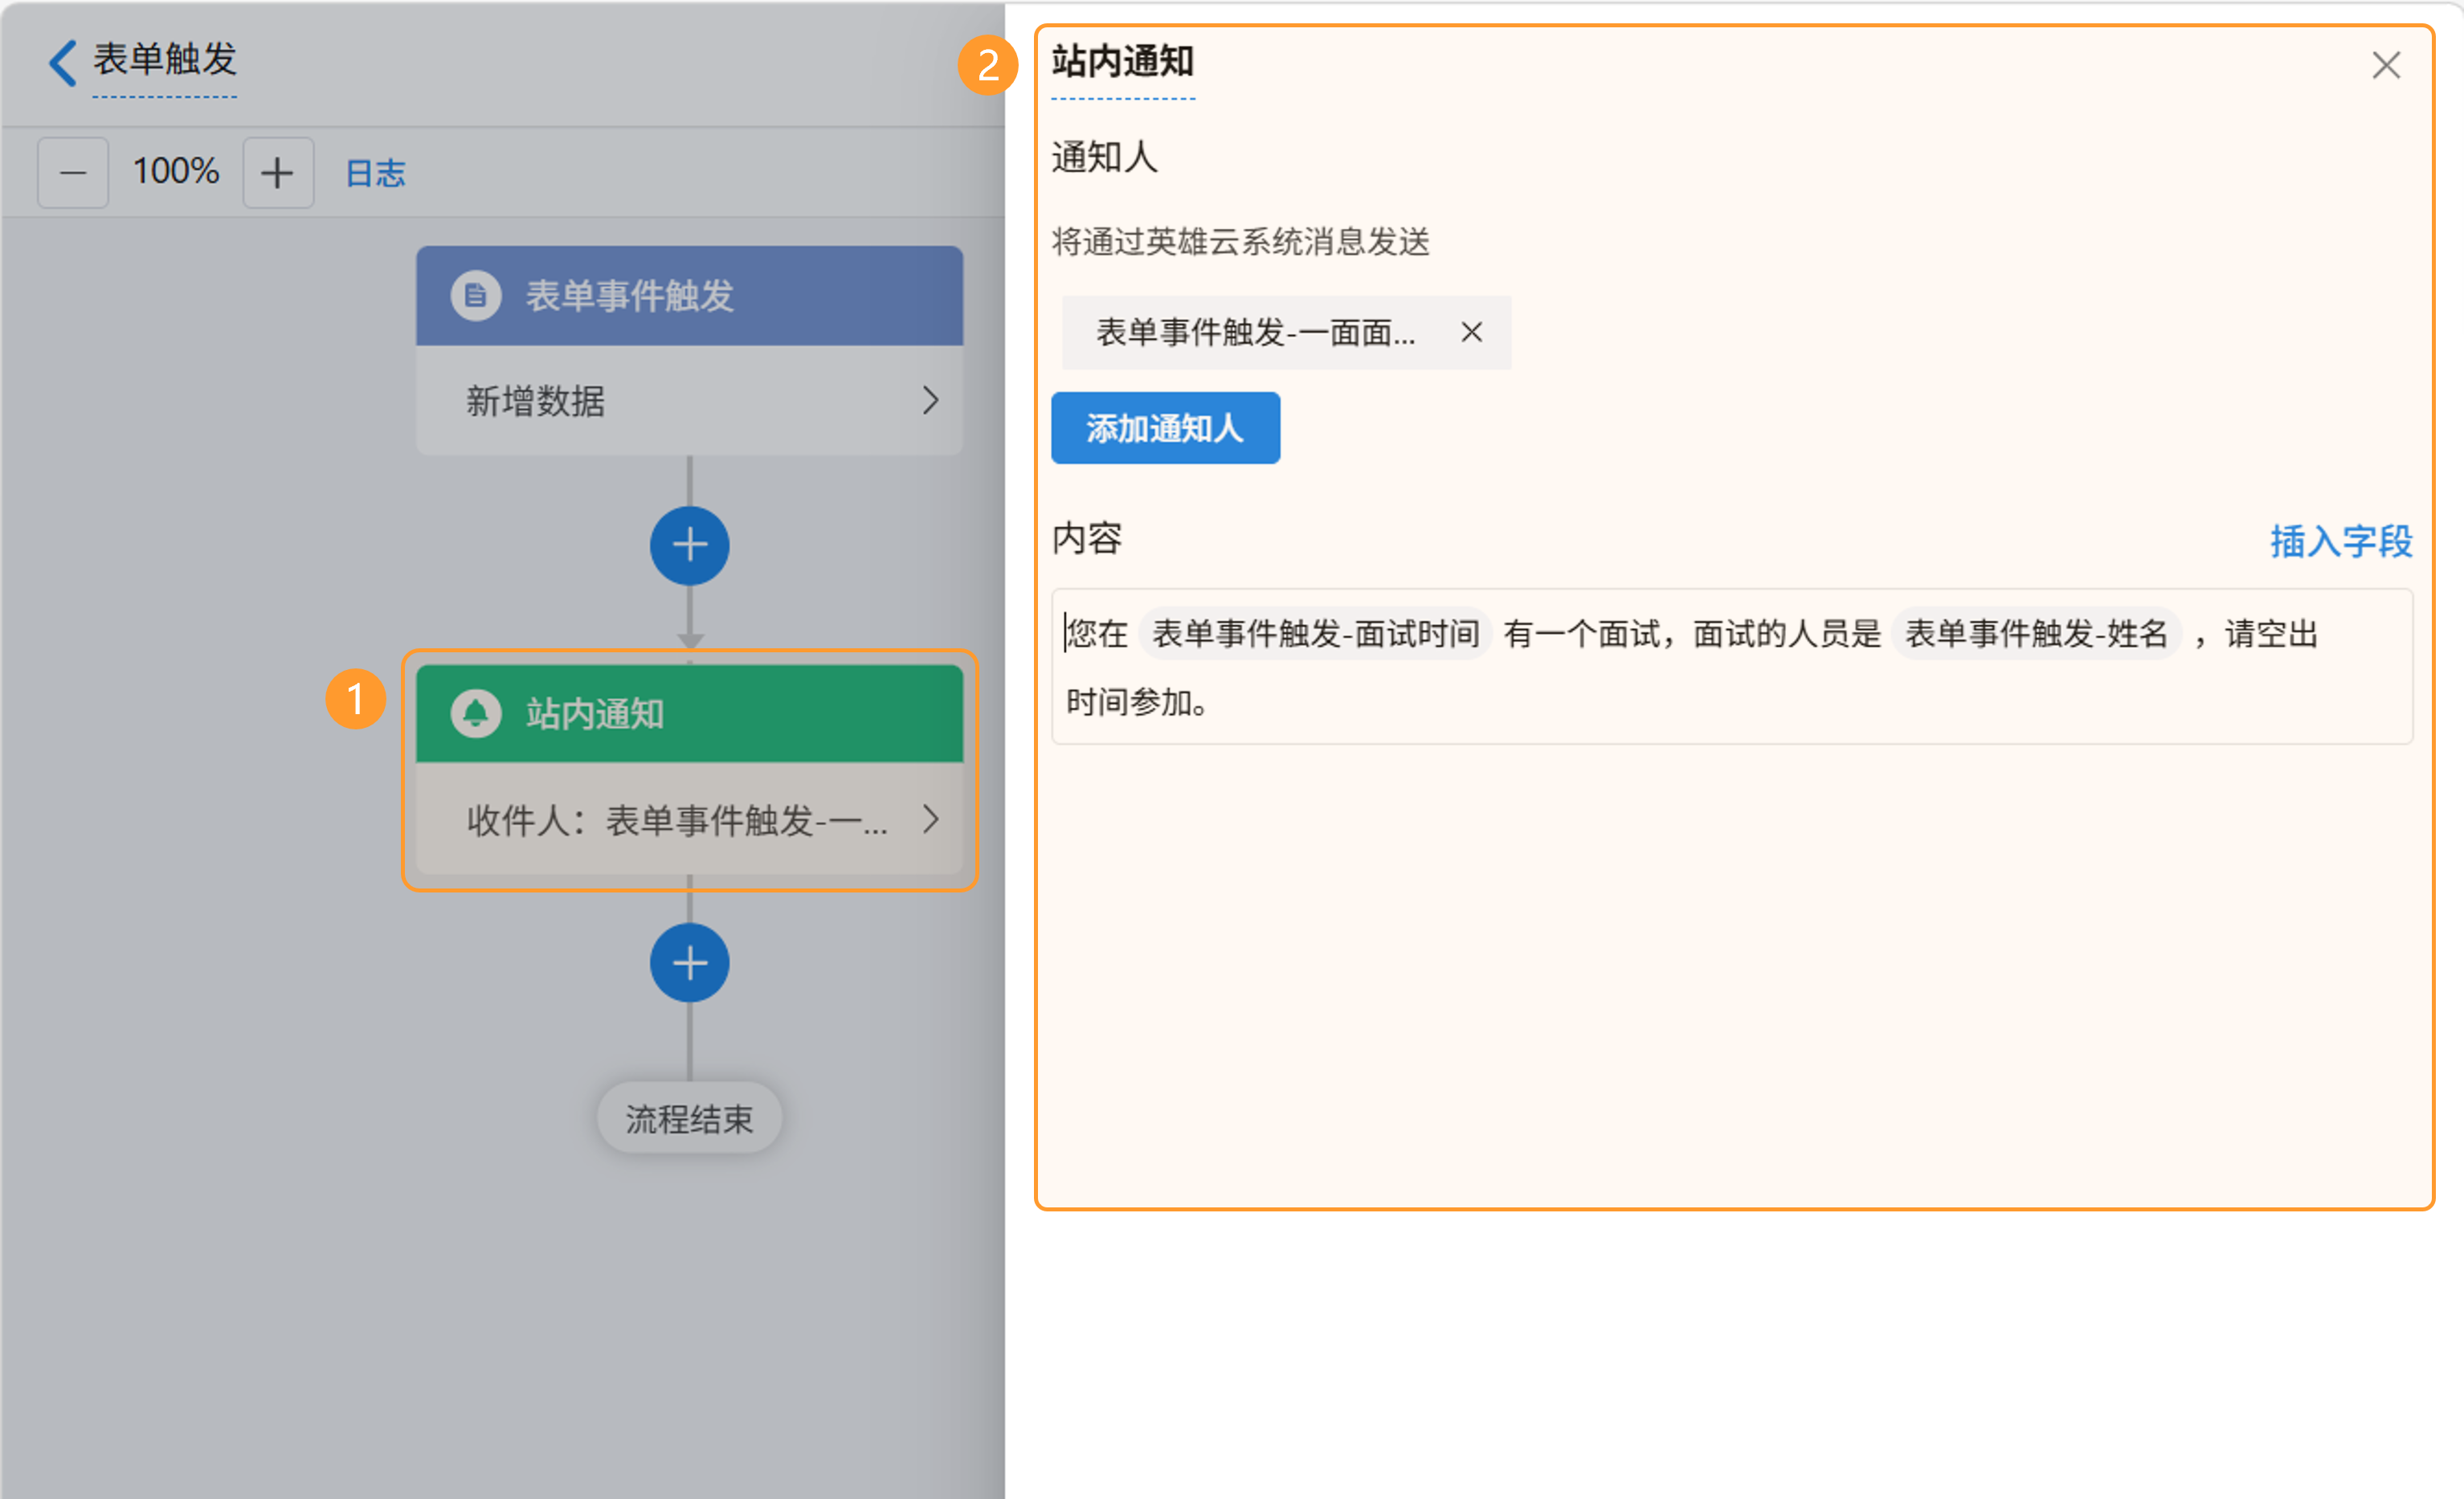Add a node above 流程结束

point(689,963)
